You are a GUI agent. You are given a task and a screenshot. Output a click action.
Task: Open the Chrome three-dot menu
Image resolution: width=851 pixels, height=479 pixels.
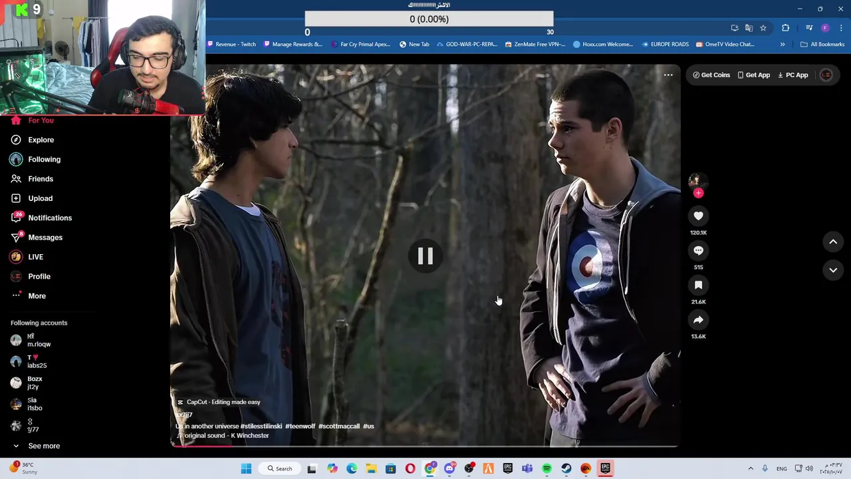[840, 28]
